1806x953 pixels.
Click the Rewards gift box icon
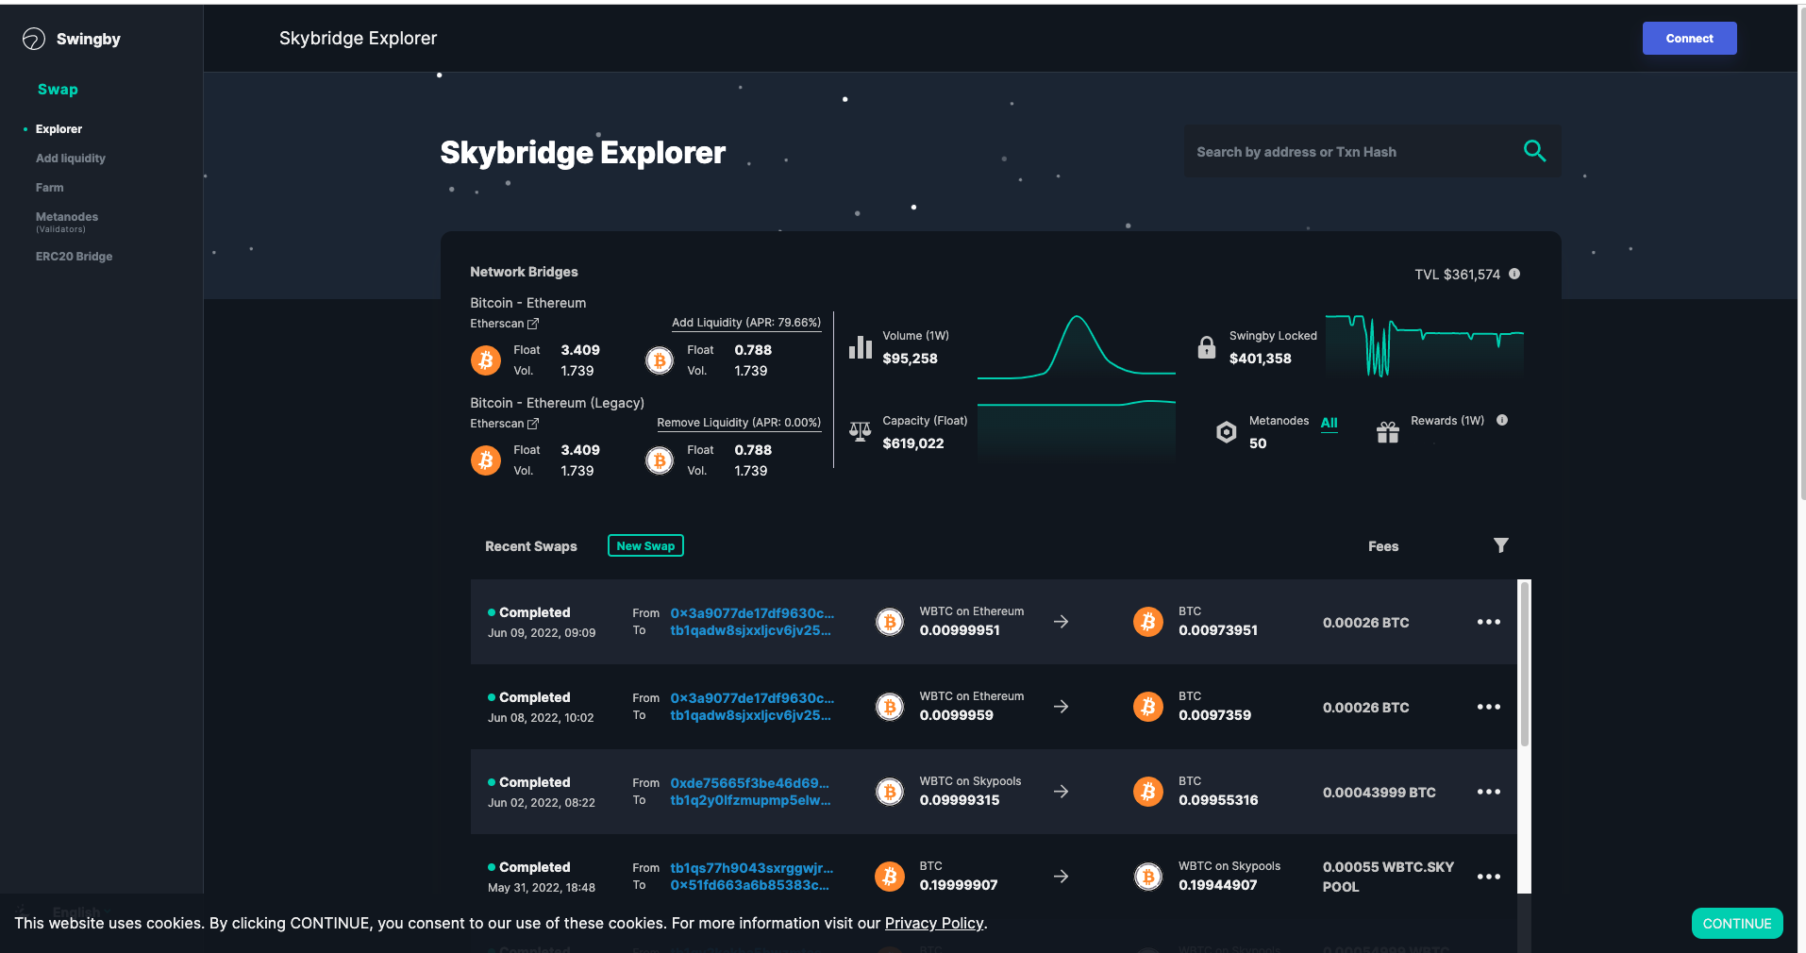pyautogui.click(x=1388, y=432)
